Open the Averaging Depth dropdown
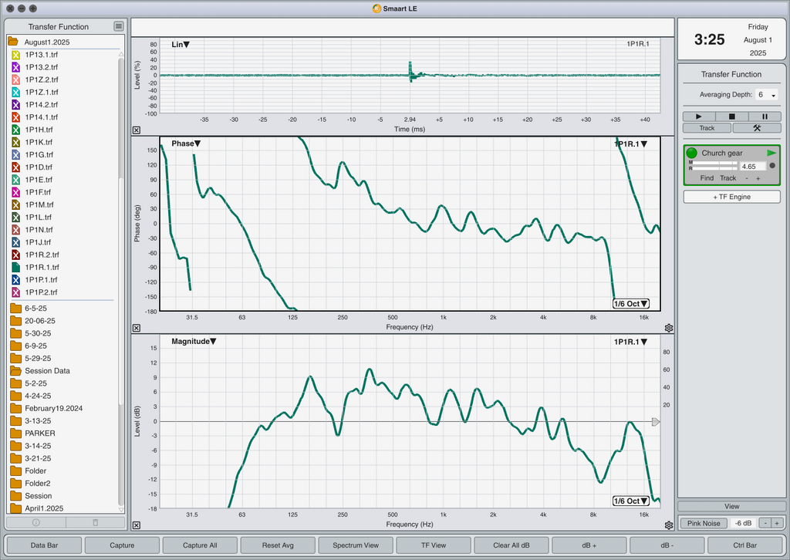 coord(767,95)
